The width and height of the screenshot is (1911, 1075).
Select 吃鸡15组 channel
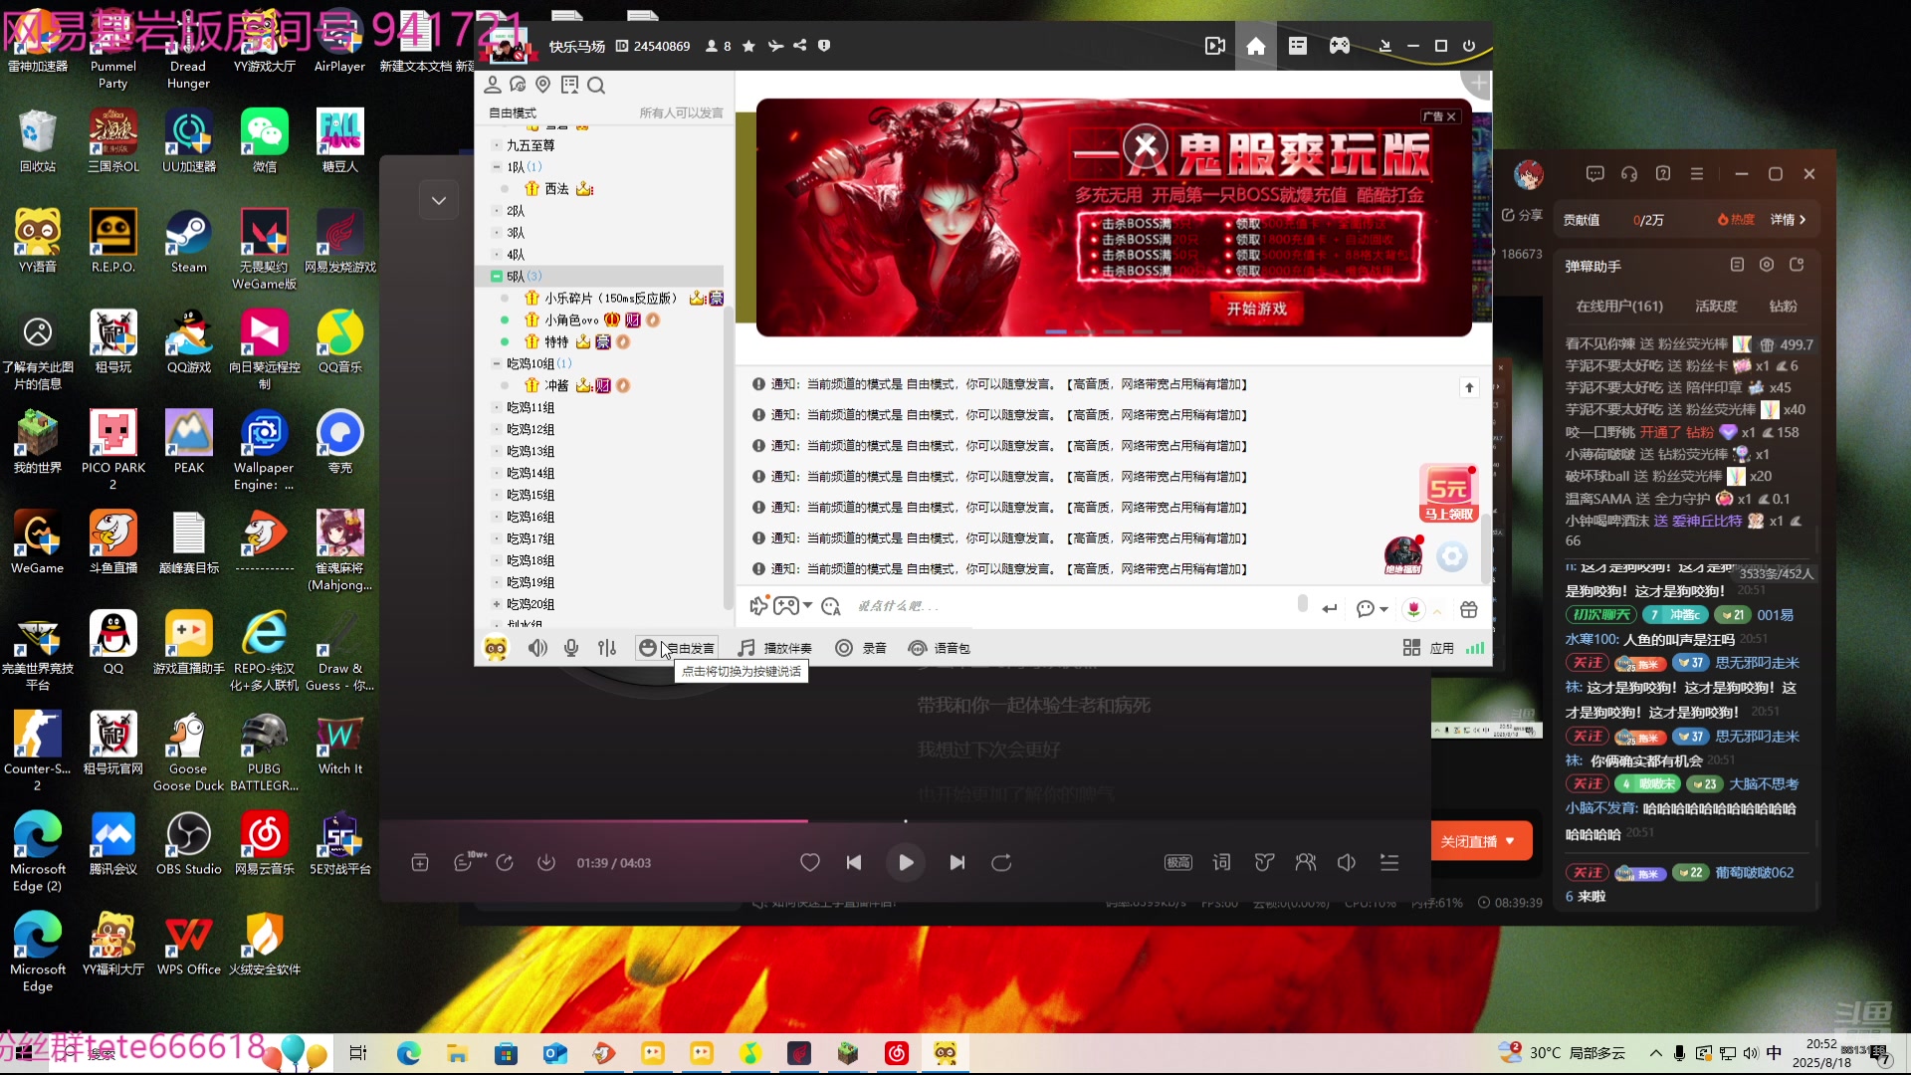(531, 495)
